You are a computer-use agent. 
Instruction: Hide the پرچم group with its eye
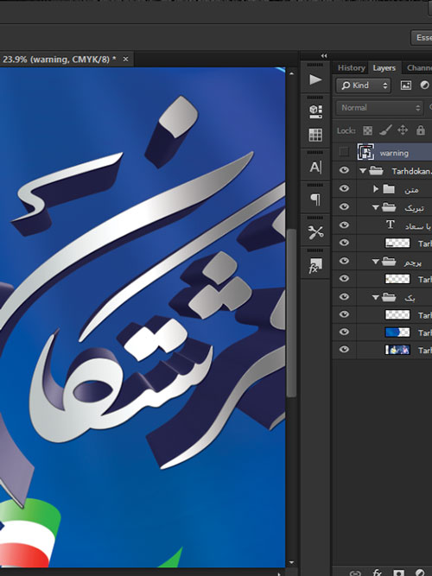pos(344,261)
